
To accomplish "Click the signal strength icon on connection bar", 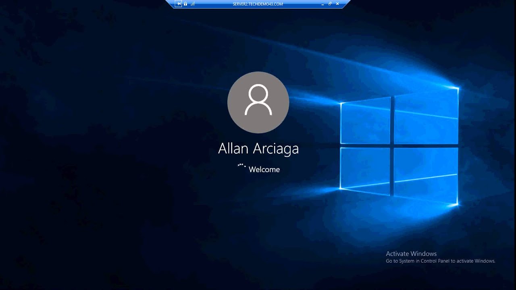I will point(193,4).
